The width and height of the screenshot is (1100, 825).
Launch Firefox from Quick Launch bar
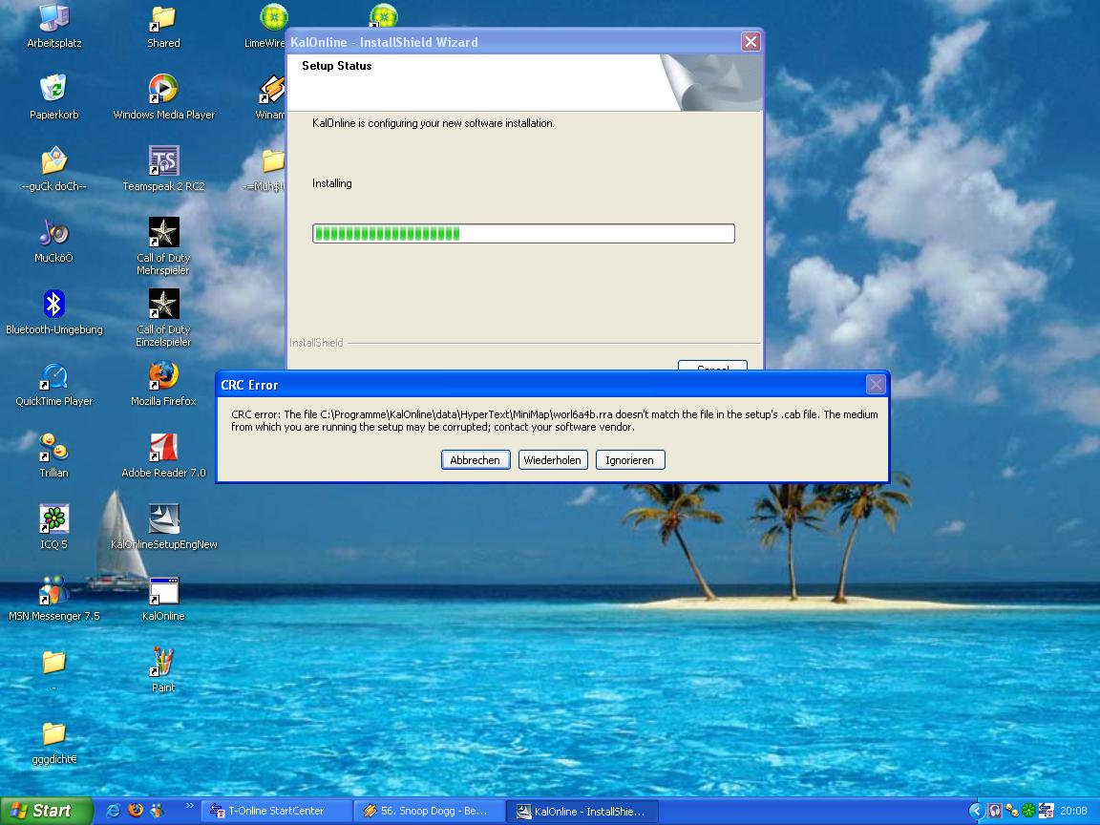click(x=136, y=811)
